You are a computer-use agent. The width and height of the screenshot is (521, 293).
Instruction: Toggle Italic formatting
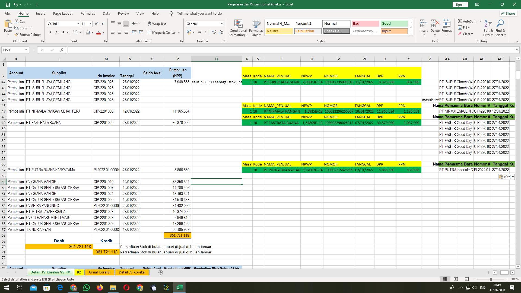[56, 32]
